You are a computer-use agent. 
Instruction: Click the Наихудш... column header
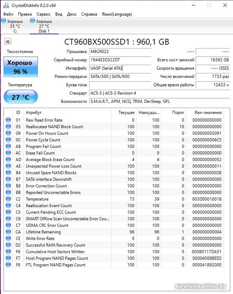[149, 112]
